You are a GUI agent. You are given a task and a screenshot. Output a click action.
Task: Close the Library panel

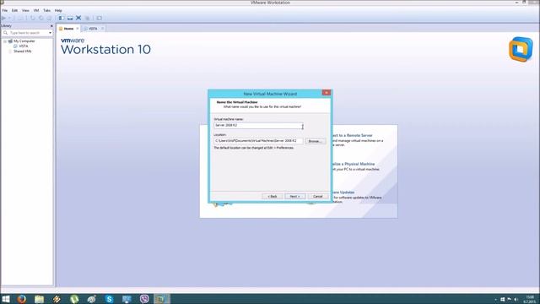(x=51, y=26)
